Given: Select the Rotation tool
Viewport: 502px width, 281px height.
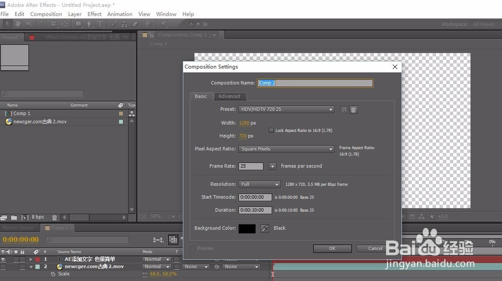Looking at the screenshot, I should [43, 24].
